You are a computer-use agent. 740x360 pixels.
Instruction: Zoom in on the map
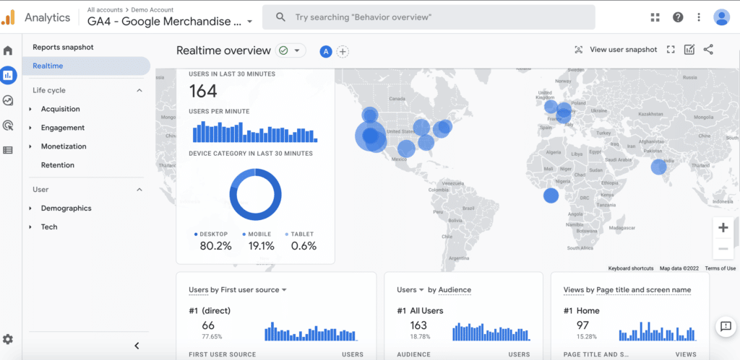pos(723,228)
